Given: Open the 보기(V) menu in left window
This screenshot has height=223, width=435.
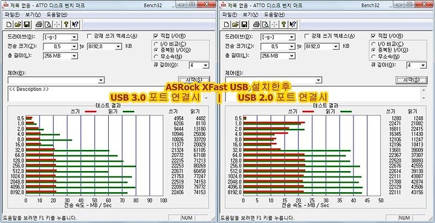Looking at the screenshot, I should pos(33,14).
